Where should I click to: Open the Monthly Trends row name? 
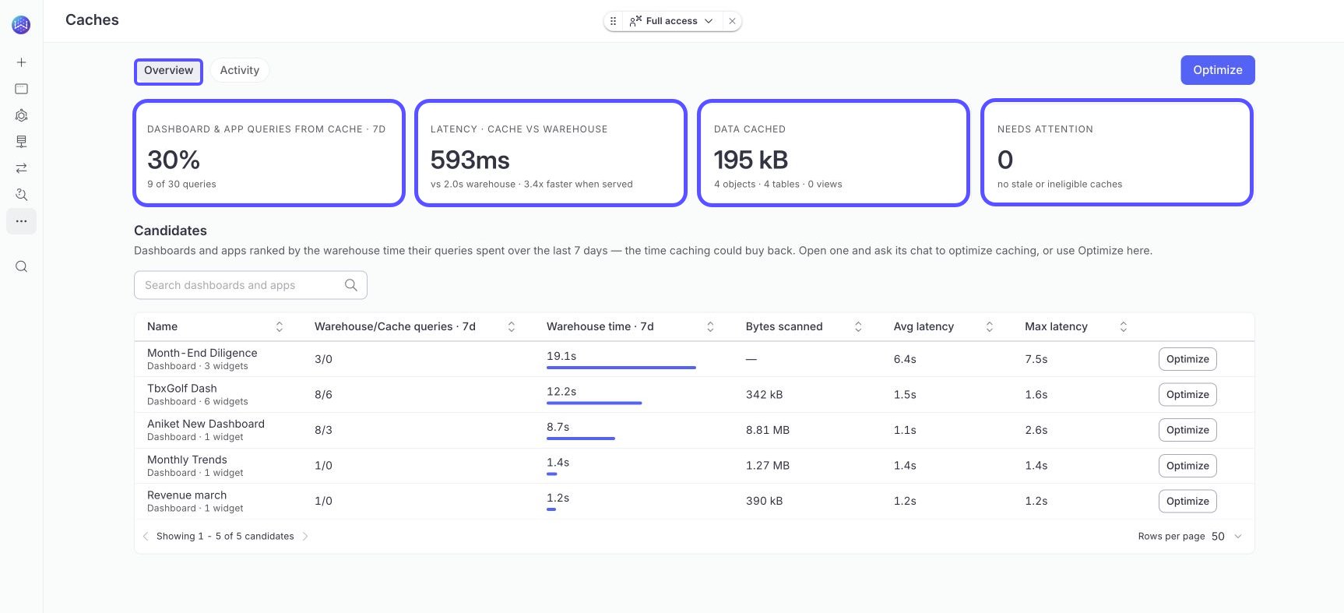tap(187, 460)
